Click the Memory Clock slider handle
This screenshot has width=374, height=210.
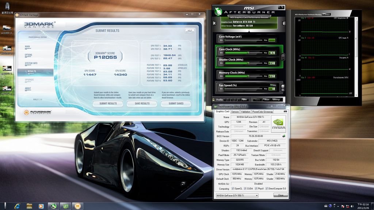[x=249, y=76]
